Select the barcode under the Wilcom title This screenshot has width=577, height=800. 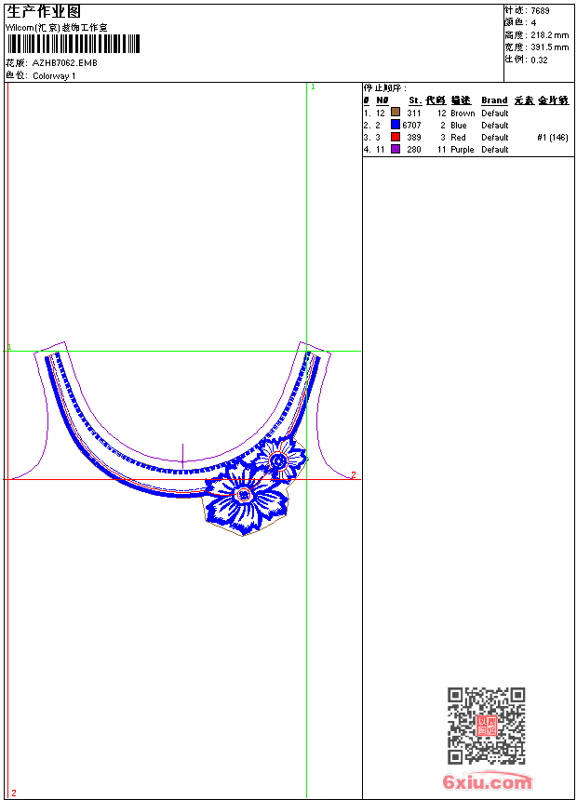point(74,44)
